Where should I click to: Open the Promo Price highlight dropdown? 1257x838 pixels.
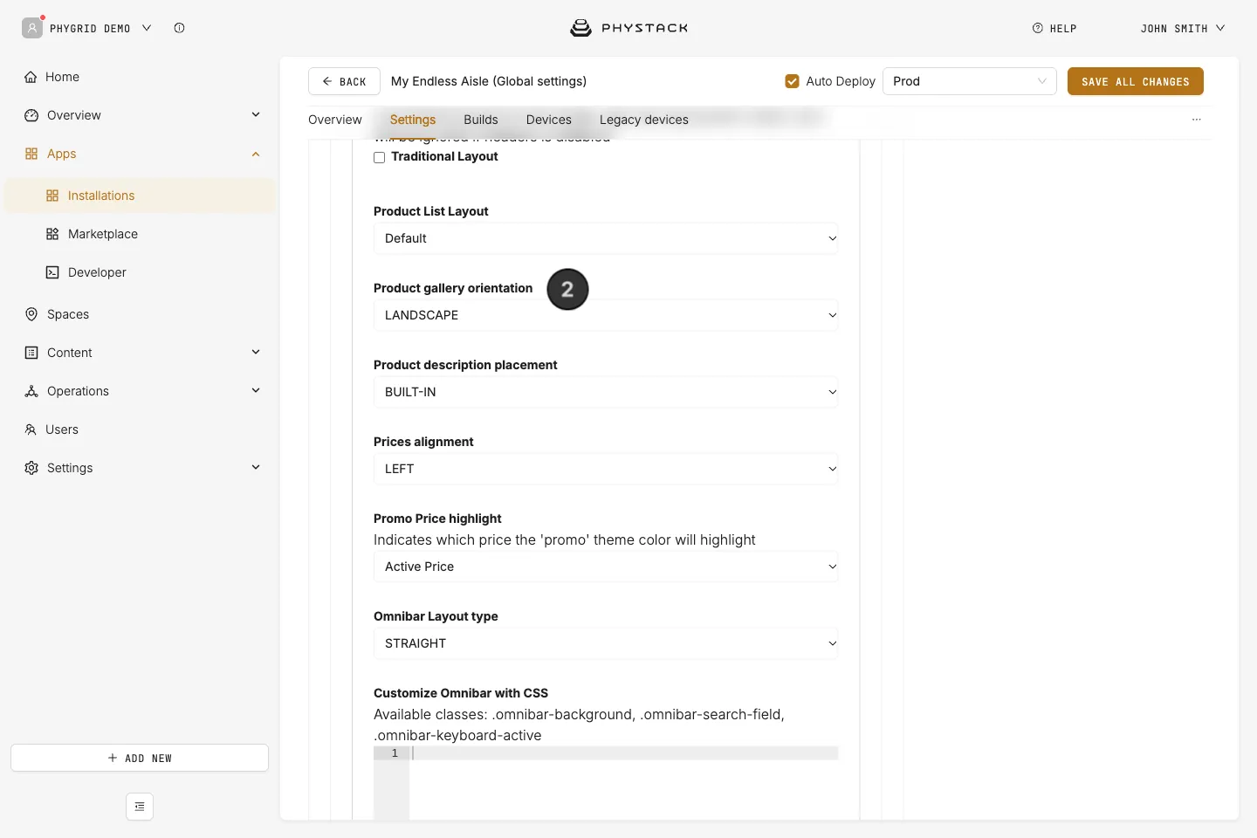tap(606, 567)
